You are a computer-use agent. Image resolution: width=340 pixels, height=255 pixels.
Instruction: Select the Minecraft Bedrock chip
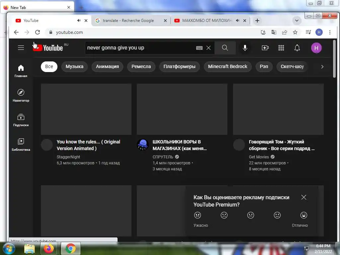(x=227, y=66)
